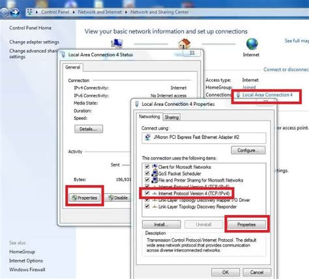The width and height of the screenshot is (309, 279).
Task: Toggle Link-Layer Topology Discovery Responder checkbox
Action: tap(147, 206)
